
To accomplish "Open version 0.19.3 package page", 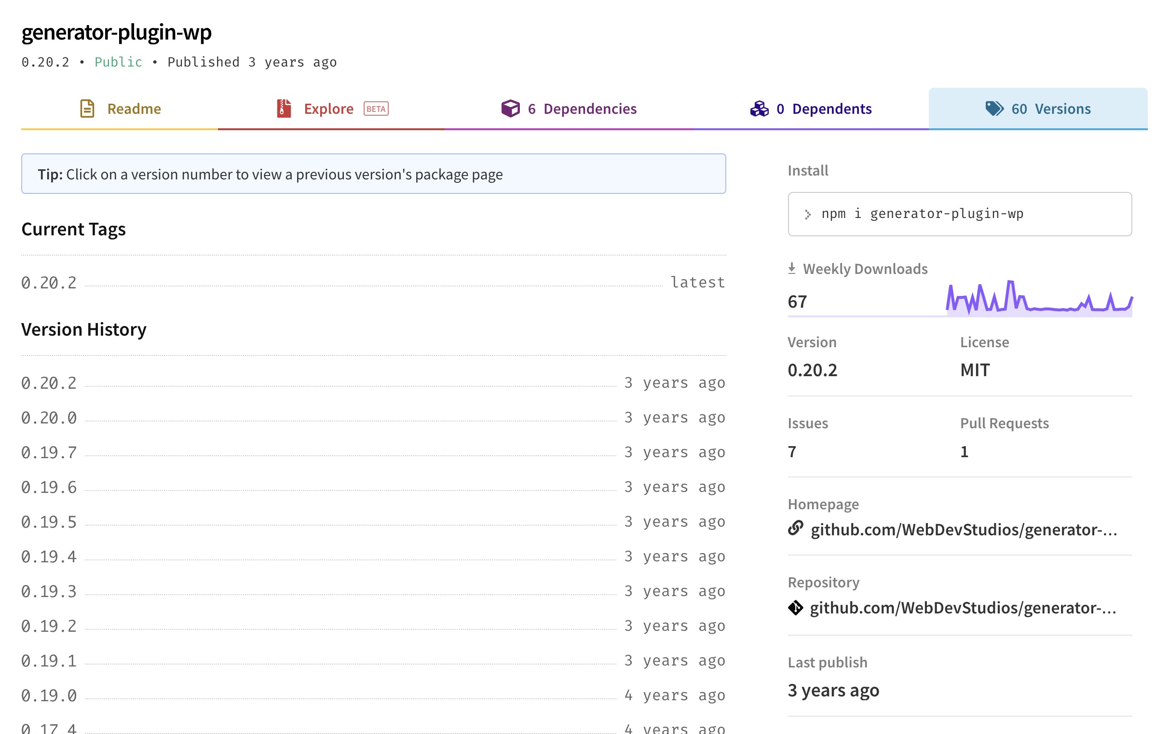I will click(49, 591).
